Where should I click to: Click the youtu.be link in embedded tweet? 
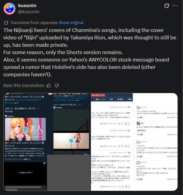pos(29,100)
